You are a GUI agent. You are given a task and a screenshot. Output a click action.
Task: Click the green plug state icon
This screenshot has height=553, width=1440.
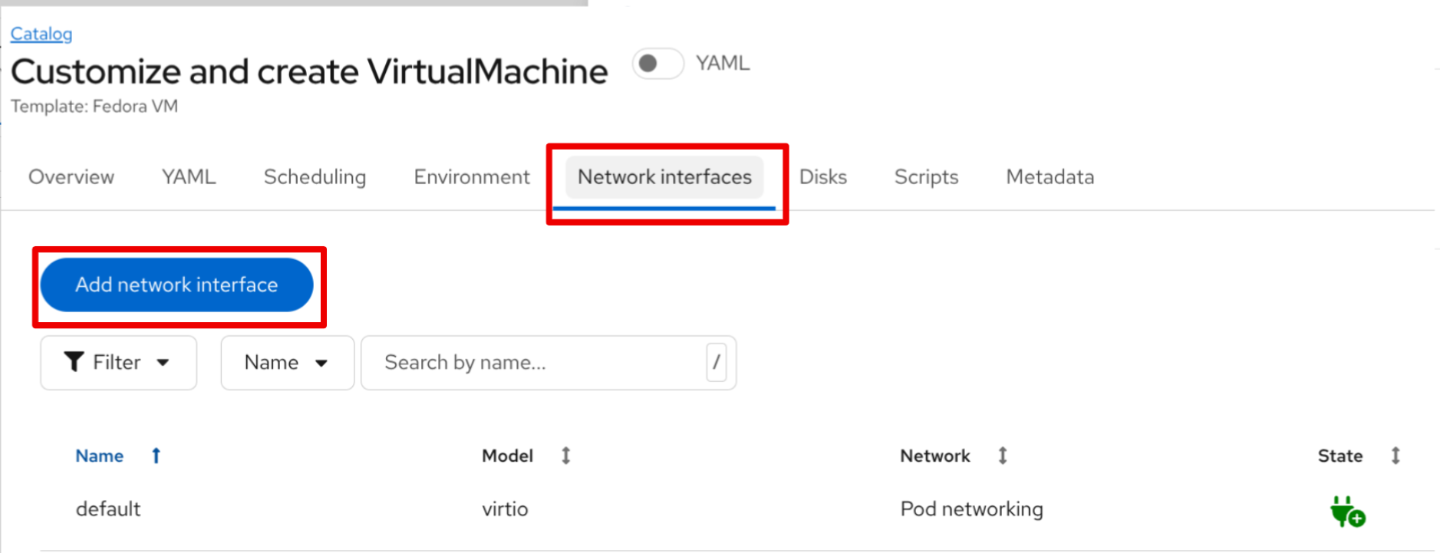tap(1346, 512)
